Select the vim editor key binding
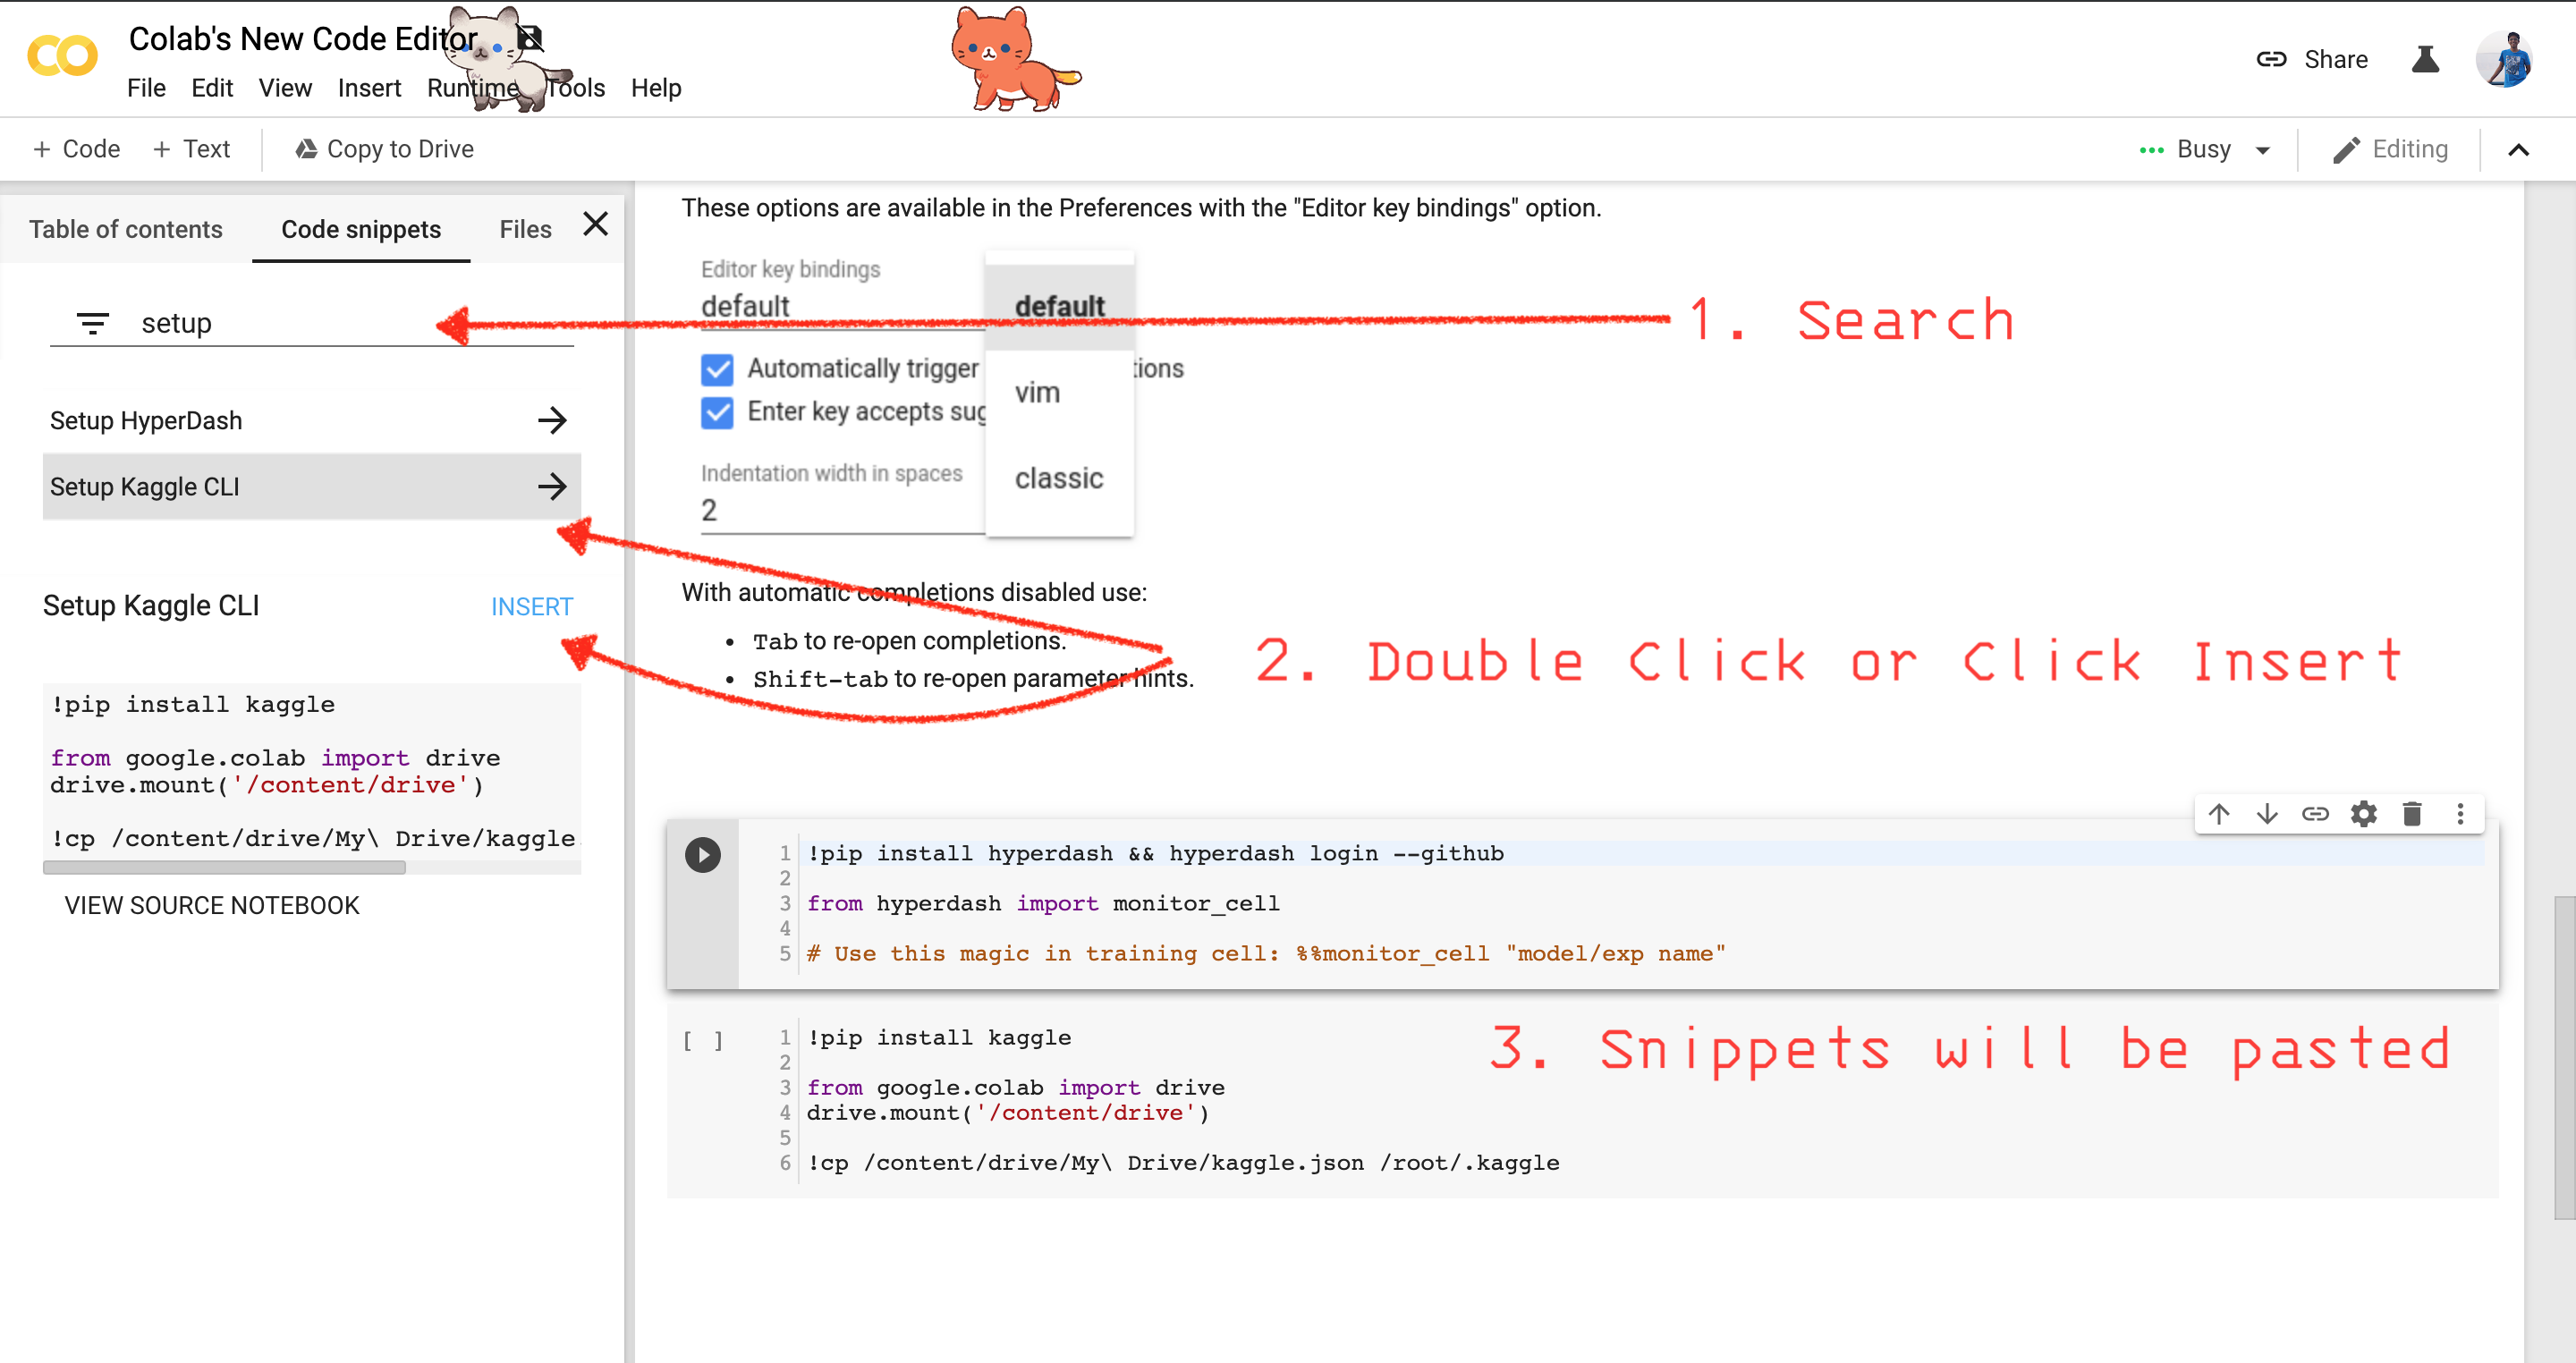 pos(1036,392)
